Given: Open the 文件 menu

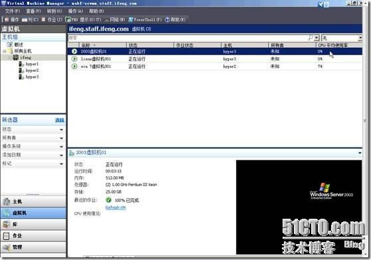Looking at the screenshot, I should [x=13, y=11].
